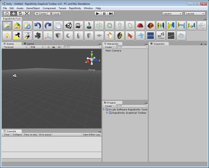Expand the RapidUnity Graphical Toolbar folder
209x168 pixels.
click(107, 113)
